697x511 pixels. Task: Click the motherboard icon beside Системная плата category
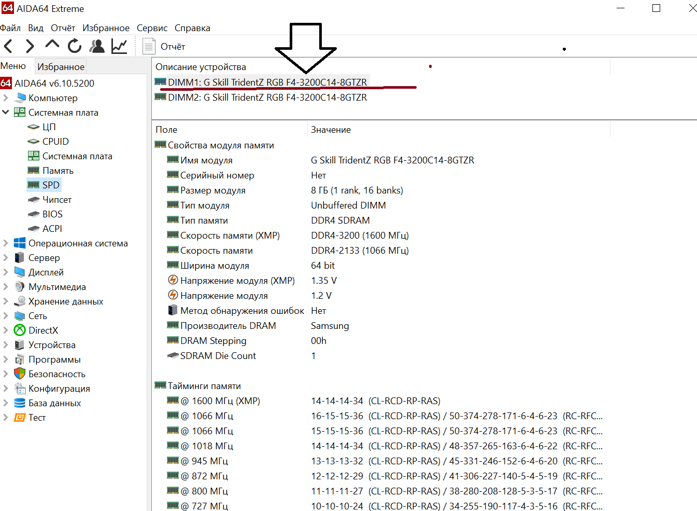coord(20,112)
